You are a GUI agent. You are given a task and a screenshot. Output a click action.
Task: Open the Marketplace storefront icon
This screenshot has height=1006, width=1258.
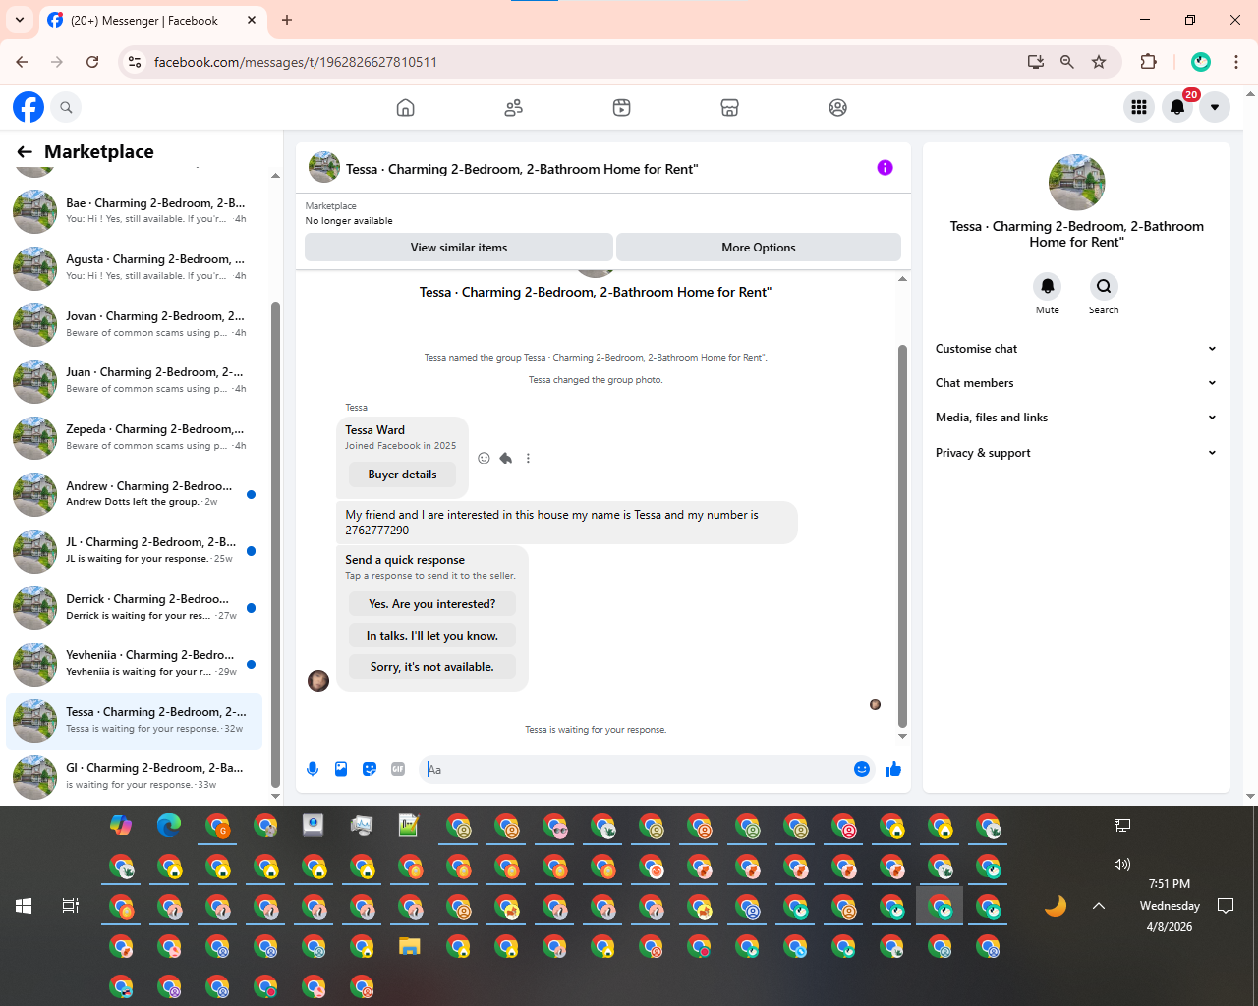tap(729, 107)
